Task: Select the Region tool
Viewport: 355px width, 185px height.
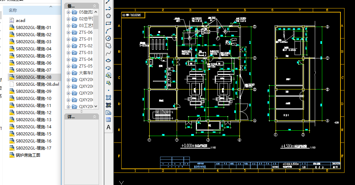Action: point(108,112)
